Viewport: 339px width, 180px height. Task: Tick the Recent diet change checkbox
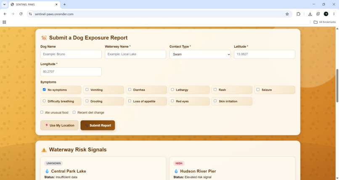(x=74, y=112)
